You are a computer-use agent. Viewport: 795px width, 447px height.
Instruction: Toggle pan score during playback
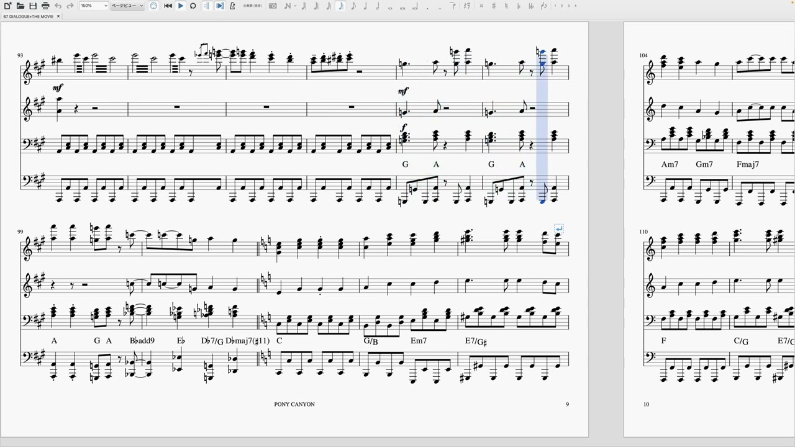tap(220, 6)
